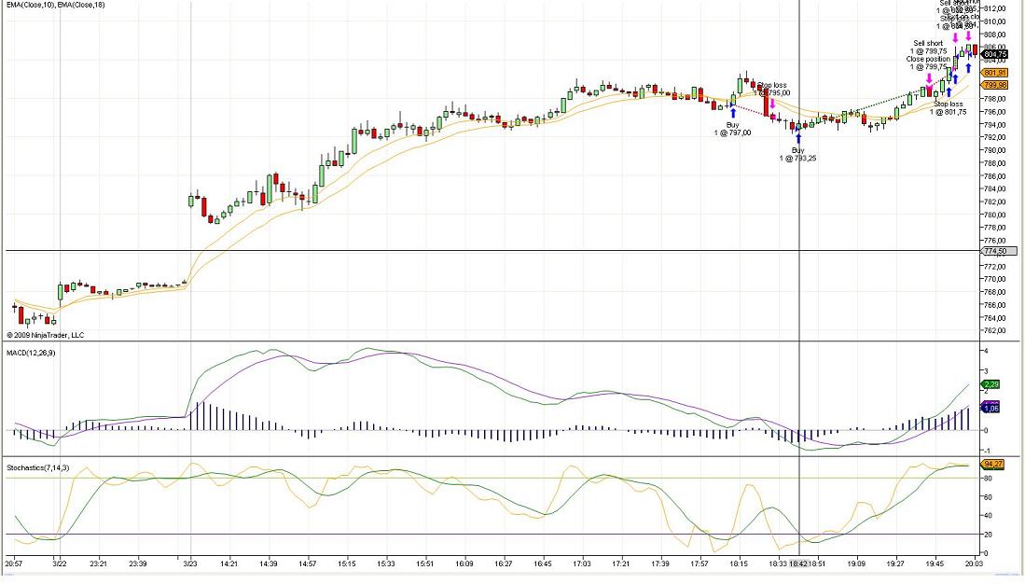Click the 20:57 time axis label
The width and height of the screenshot is (1025, 584).
[14, 563]
